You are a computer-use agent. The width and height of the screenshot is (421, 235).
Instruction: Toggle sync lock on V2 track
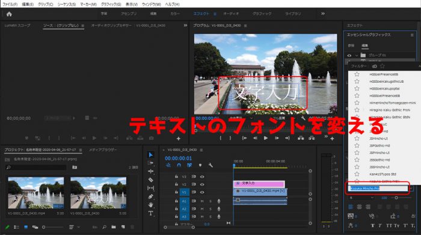pyautogui.click(x=194, y=185)
